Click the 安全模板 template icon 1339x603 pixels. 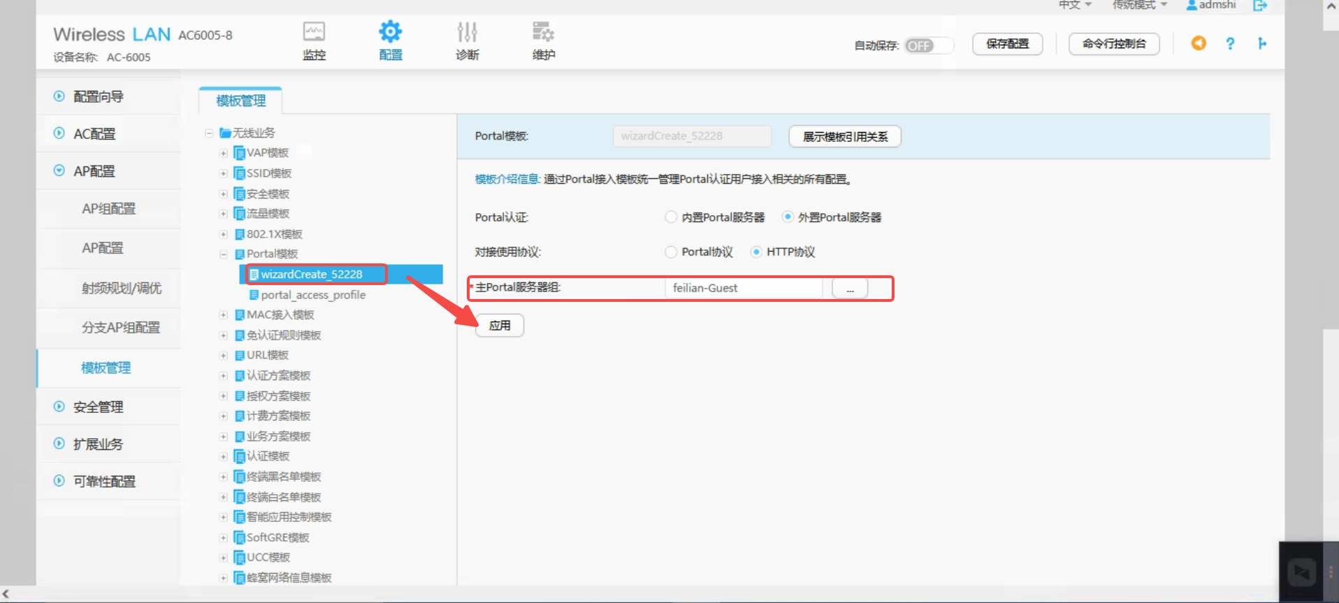239,194
